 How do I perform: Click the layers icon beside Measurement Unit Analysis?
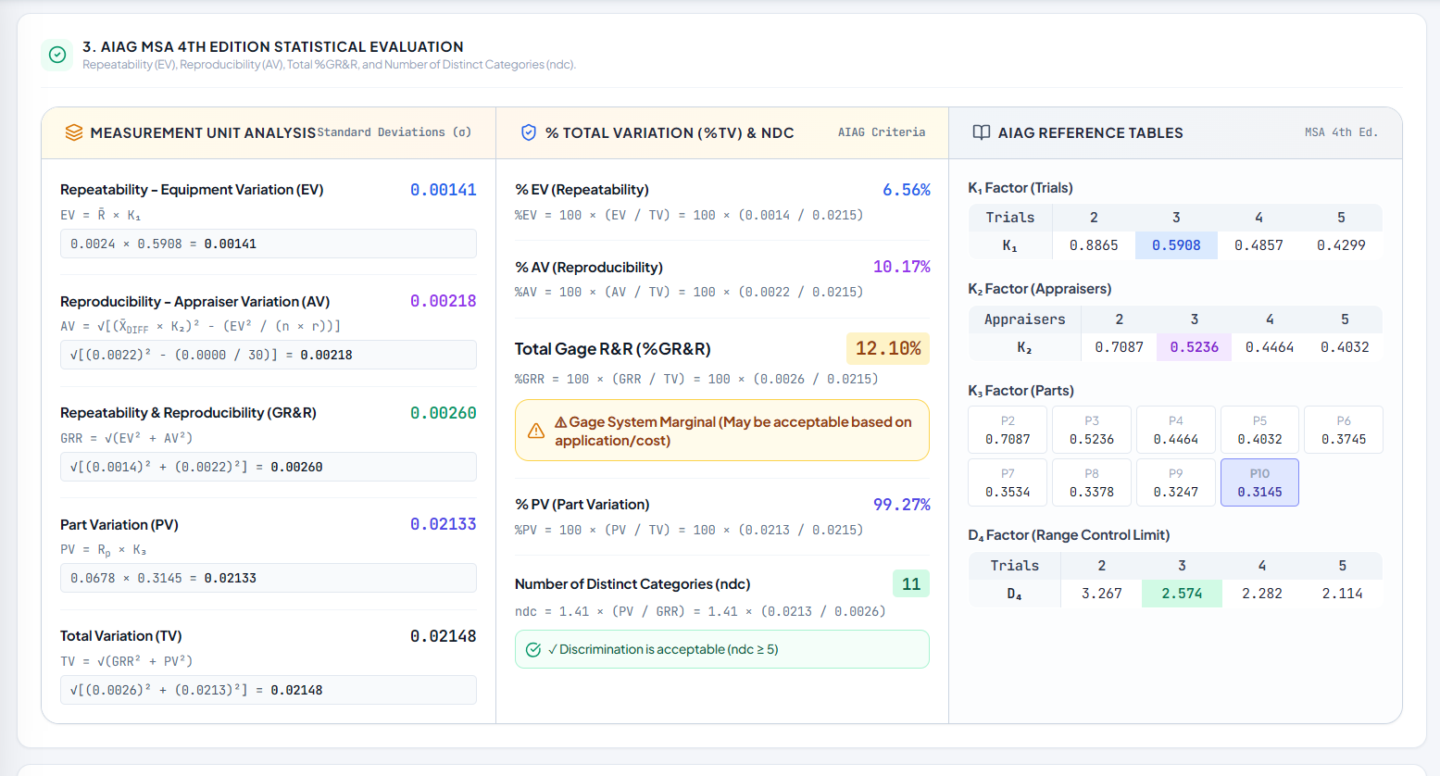pyautogui.click(x=74, y=132)
